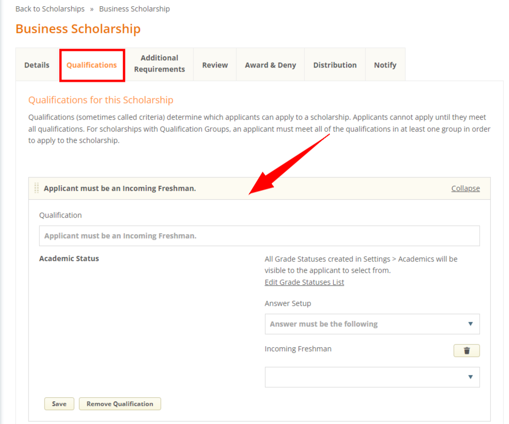The image size is (509, 424).
Task: Switch to the Review tab
Action: tap(214, 64)
